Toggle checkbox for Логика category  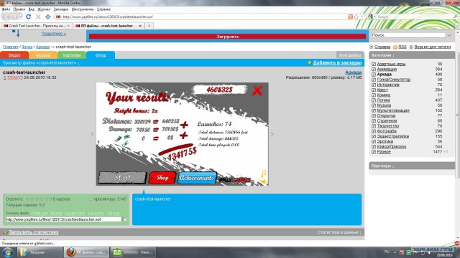[x=374, y=100]
